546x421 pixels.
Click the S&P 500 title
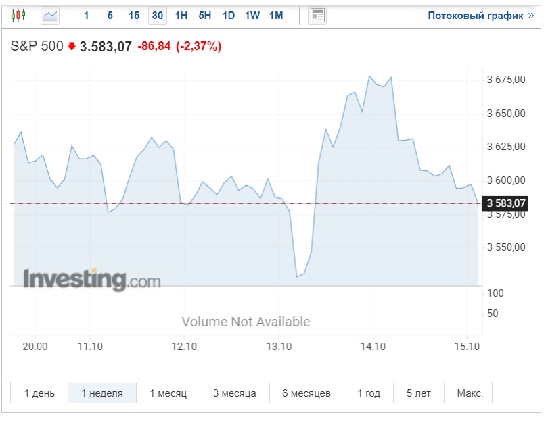37,46
